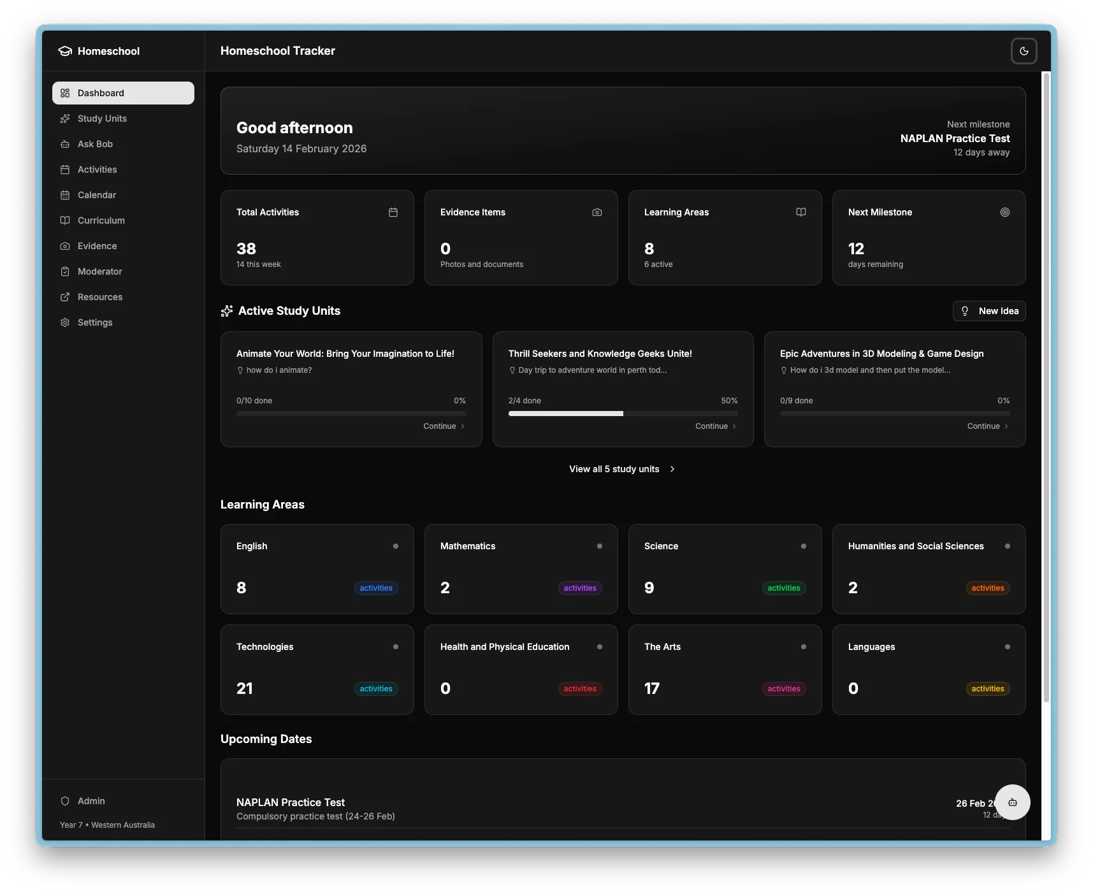1093x894 pixels.
Task: Open Resources via the external-link icon
Action: (x=66, y=297)
